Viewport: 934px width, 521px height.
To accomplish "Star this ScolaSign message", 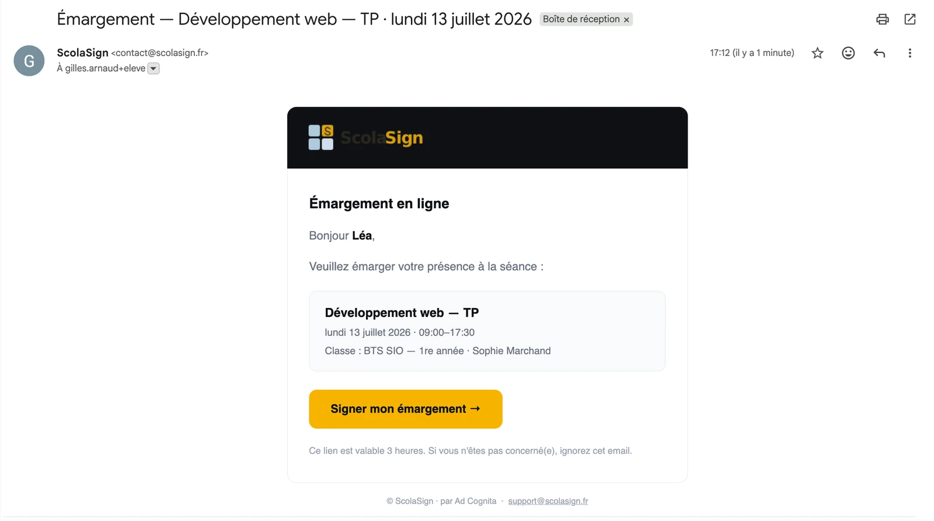I will tap(817, 53).
